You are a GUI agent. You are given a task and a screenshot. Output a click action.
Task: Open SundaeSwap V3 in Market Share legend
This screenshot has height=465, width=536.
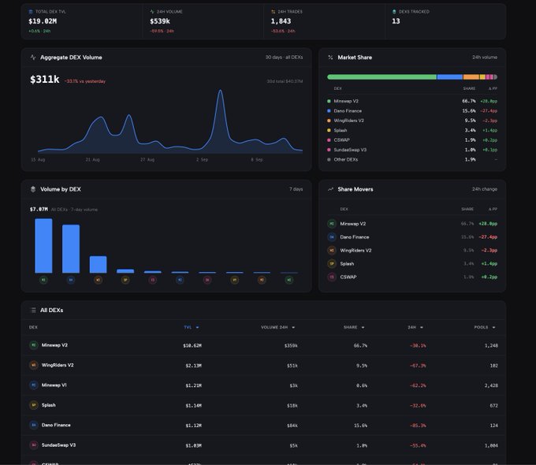[350, 150]
